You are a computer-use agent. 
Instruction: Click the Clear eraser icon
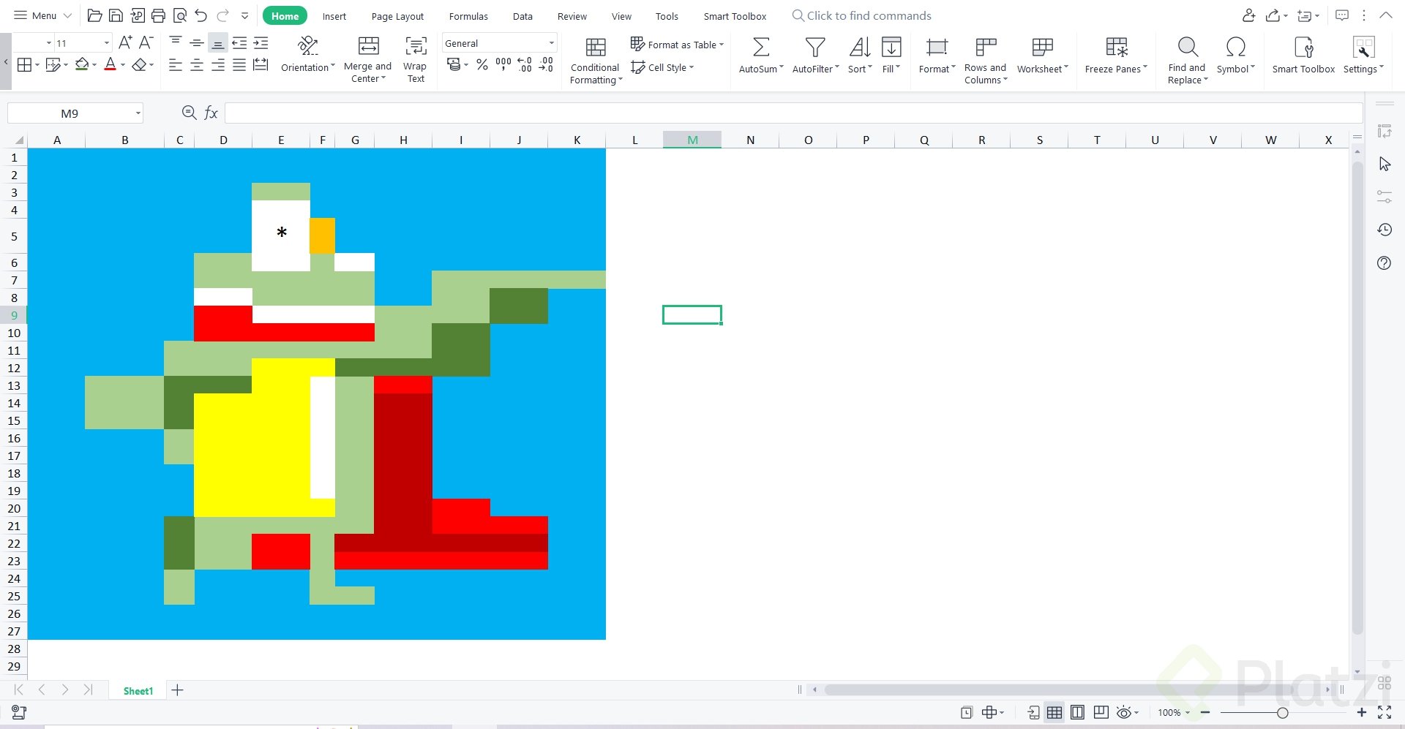(138, 64)
